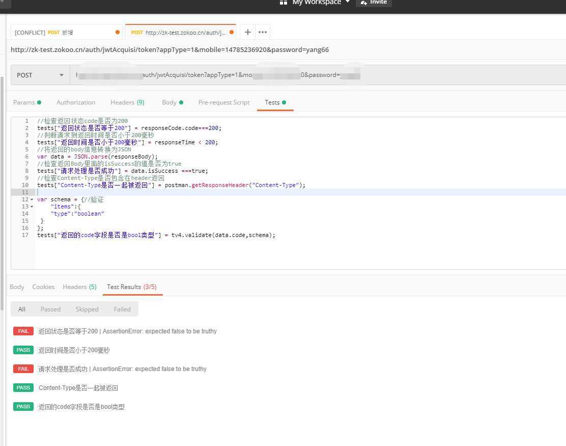Screen dimensions: 566x446
Task: Click line 6 JSON.parse statement
Action: tap(97, 156)
